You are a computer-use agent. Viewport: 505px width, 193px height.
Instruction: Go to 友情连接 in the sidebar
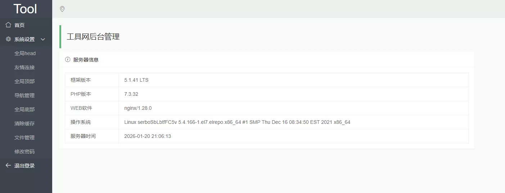point(24,67)
